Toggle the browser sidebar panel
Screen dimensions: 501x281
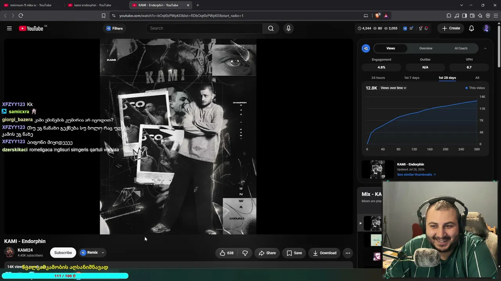click(465, 16)
